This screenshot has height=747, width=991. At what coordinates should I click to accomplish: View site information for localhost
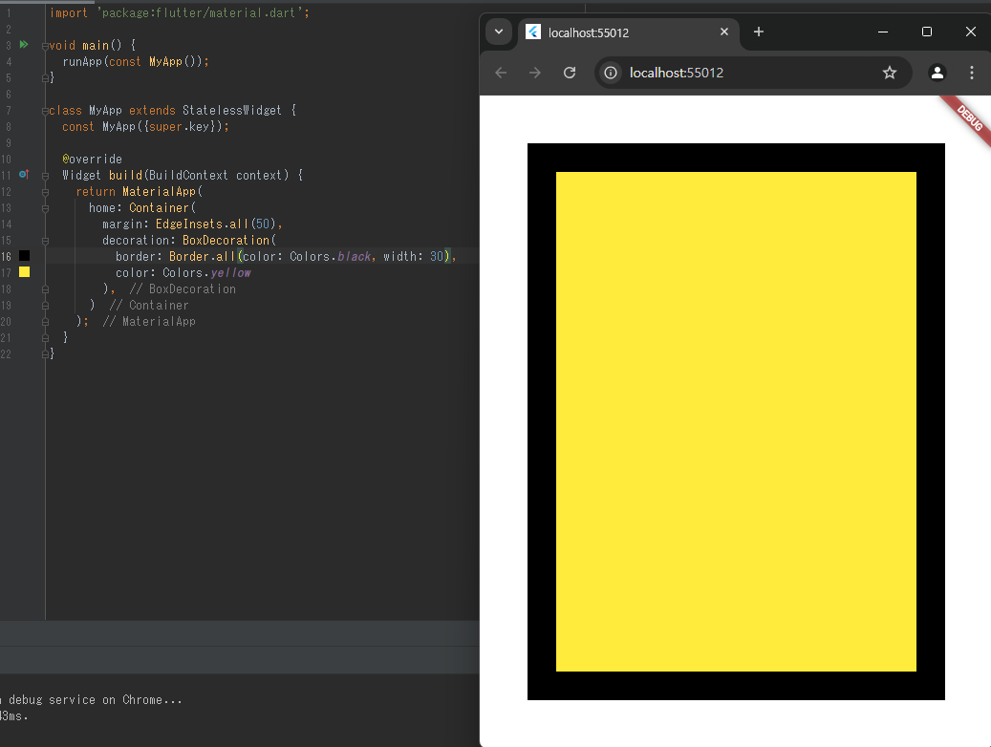611,73
